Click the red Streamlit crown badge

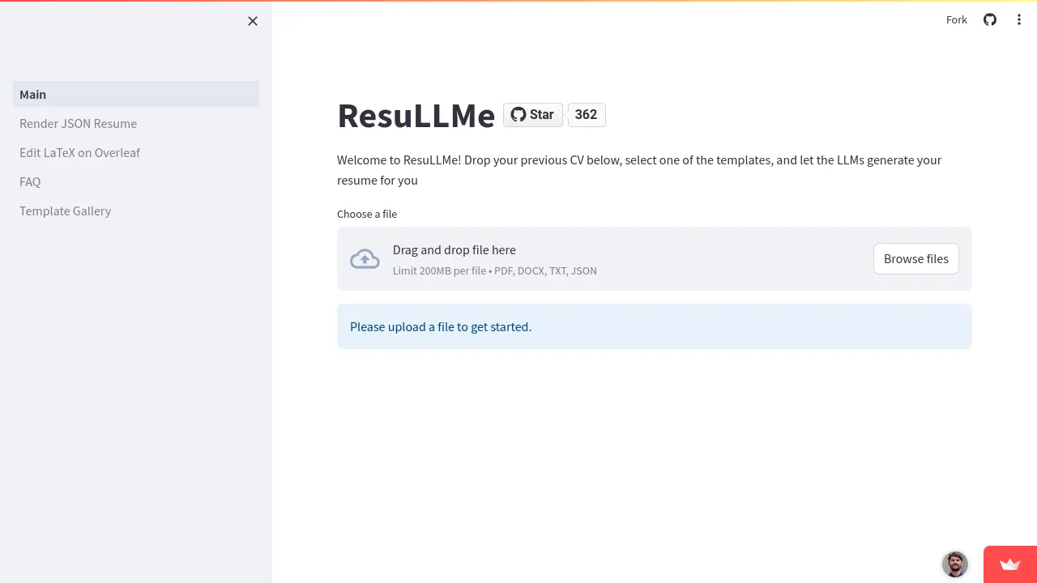coord(1010,564)
